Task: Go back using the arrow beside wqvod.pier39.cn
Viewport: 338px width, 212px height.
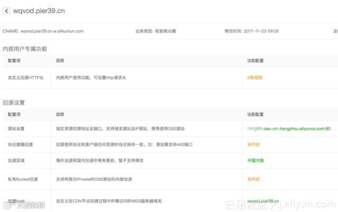Action: tap(6, 11)
